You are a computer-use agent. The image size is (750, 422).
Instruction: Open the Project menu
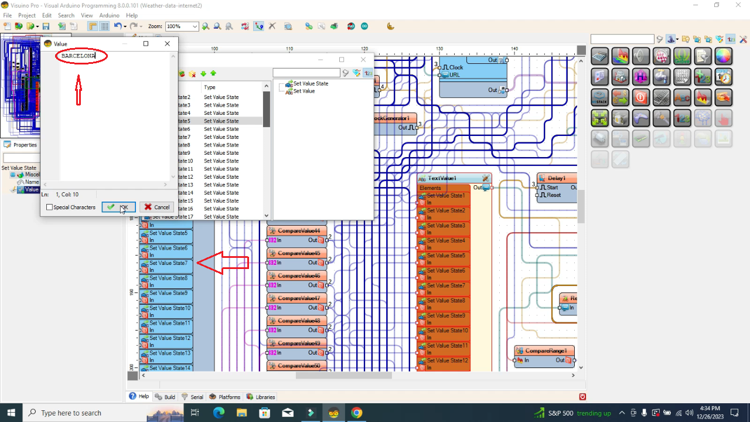click(27, 15)
